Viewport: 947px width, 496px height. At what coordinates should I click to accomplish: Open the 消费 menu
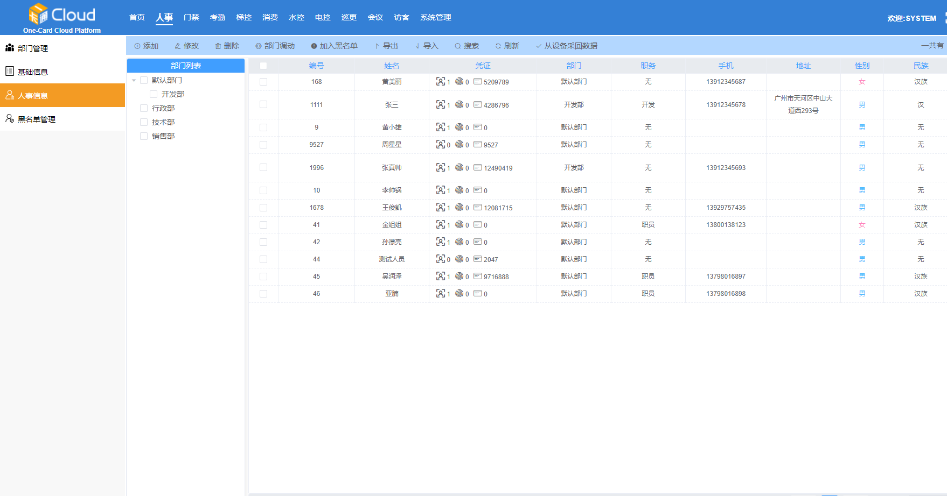[x=270, y=17]
